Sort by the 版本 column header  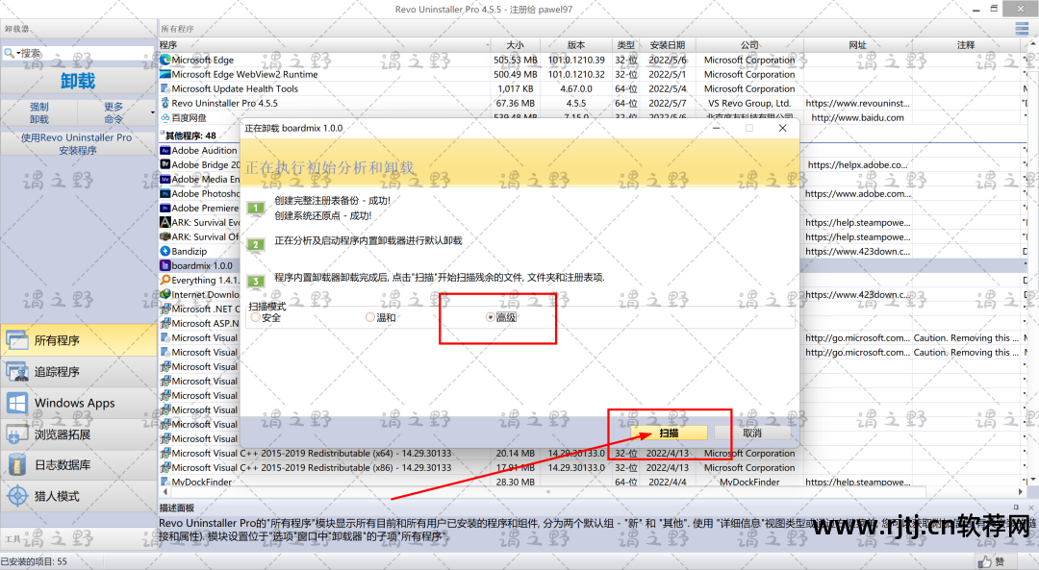(x=576, y=45)
